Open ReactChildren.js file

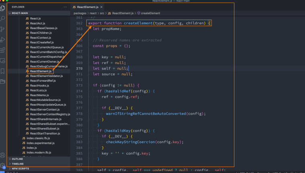(x=41, y=33)
